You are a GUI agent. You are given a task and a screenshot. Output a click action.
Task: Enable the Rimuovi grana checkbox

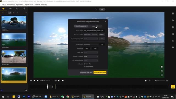(x=84, y=66)
